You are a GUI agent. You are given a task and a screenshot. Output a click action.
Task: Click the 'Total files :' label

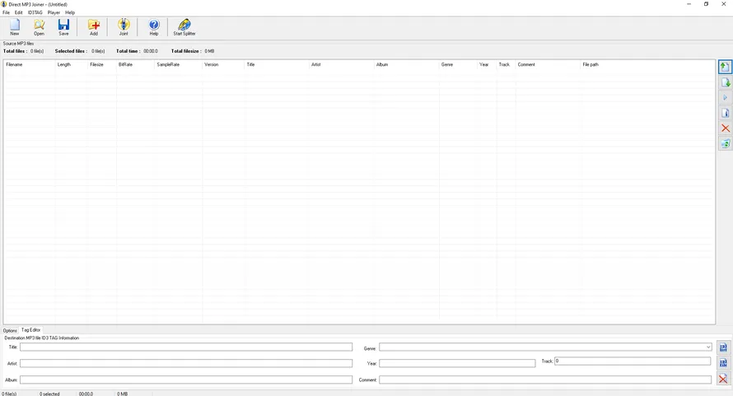[15, 51]
